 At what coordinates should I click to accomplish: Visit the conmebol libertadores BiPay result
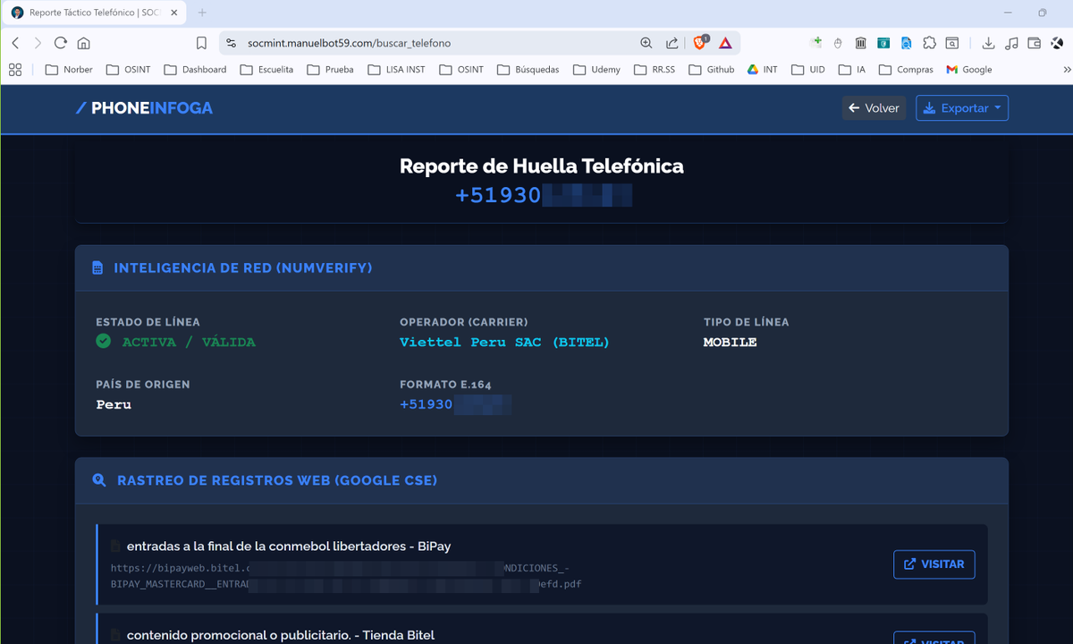[x=934, y=564]
